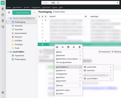This screenshot has width=121, height=98.
Task: Sort by the attachment column header
Action: (46, 17)
